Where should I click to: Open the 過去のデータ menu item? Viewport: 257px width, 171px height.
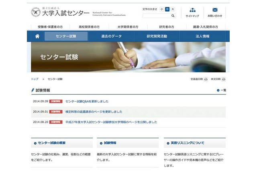point(112,36)
